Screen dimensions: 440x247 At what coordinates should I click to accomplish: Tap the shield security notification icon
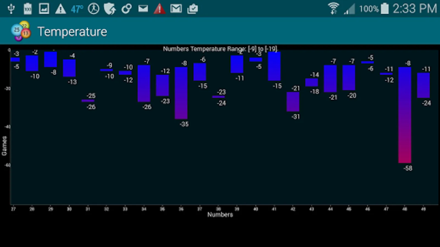pos(110,9)
